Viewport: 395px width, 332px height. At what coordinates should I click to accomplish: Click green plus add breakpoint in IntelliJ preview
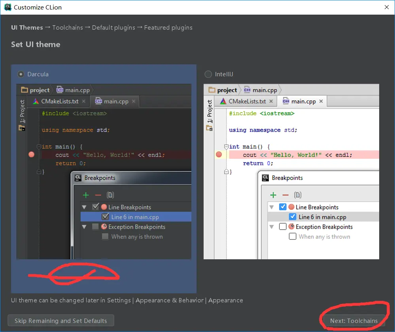273,195
